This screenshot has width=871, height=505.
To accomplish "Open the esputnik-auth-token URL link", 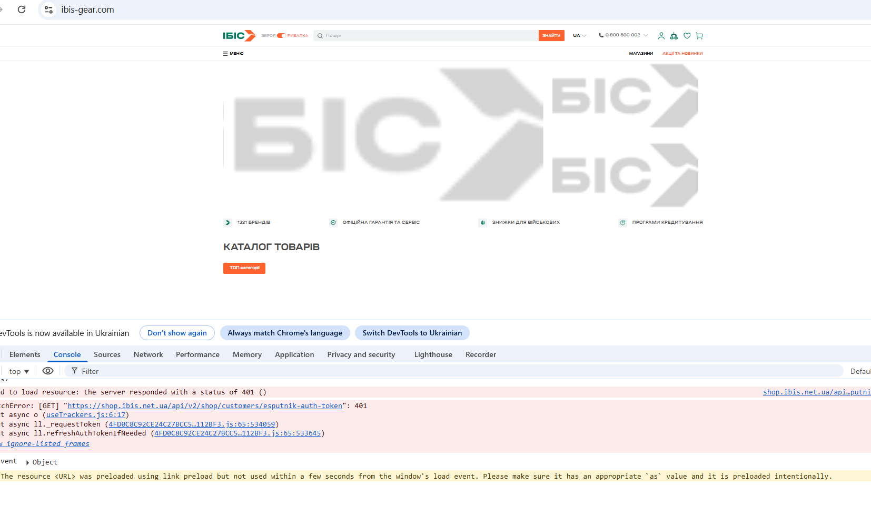I will pyautogui.click(x=205, y=406).
